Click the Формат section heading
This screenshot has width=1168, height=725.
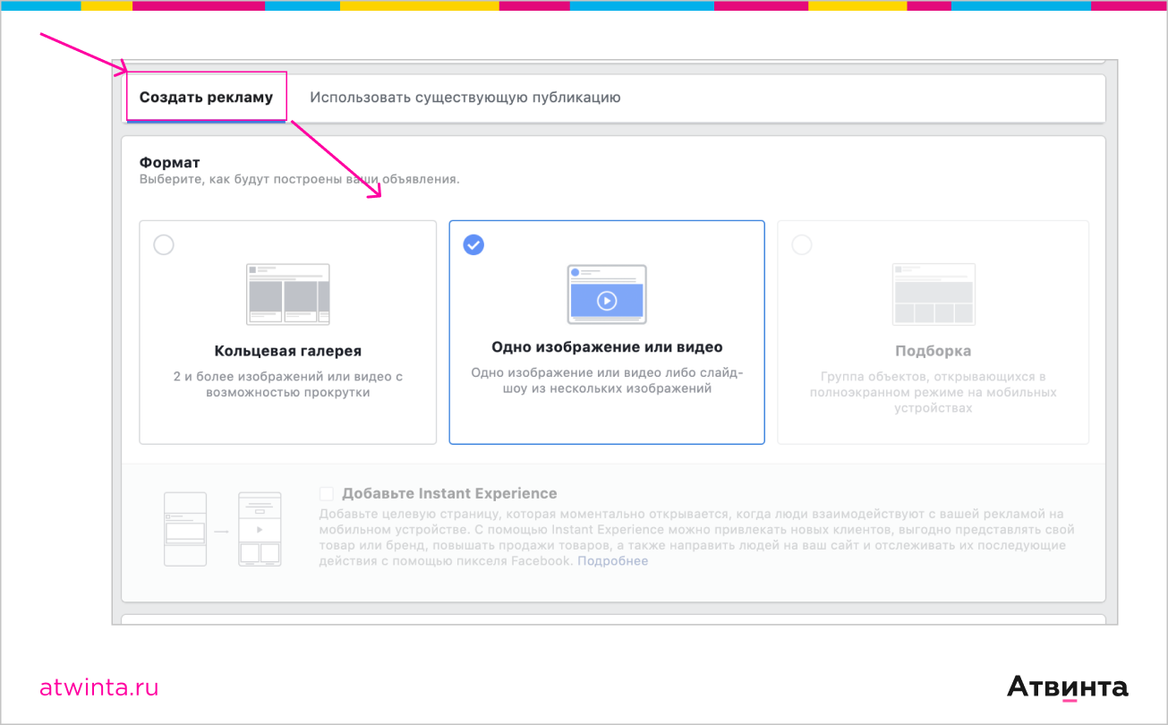click(169, 163)
